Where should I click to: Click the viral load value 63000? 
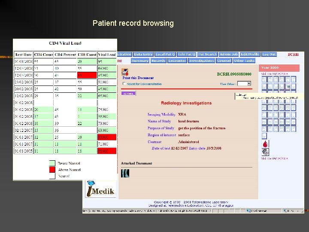(x=107, y=130)
